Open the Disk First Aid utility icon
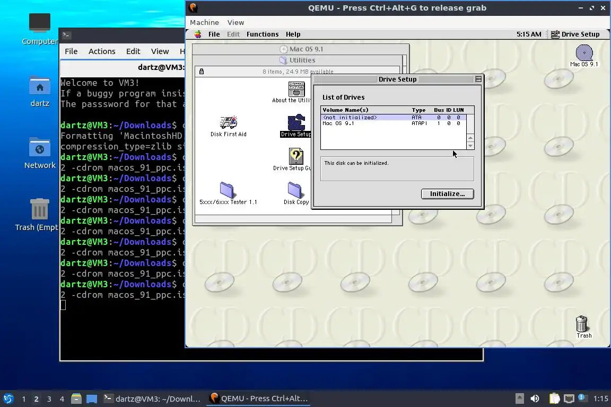Viewport: 611px width, 407px height. tap(229, 122)
